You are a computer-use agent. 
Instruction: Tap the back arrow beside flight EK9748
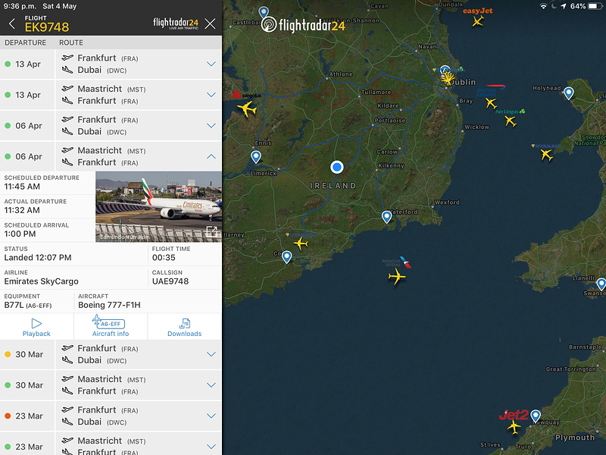(12, 24)
